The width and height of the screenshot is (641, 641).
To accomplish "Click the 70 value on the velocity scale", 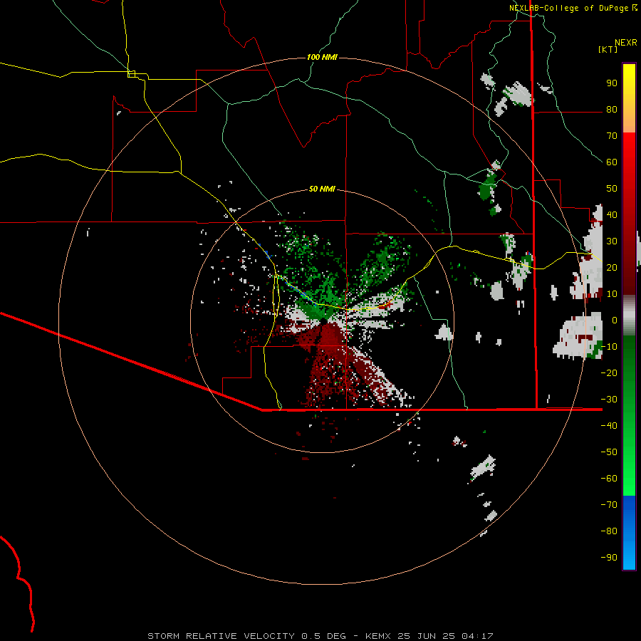I will (612, 136).
